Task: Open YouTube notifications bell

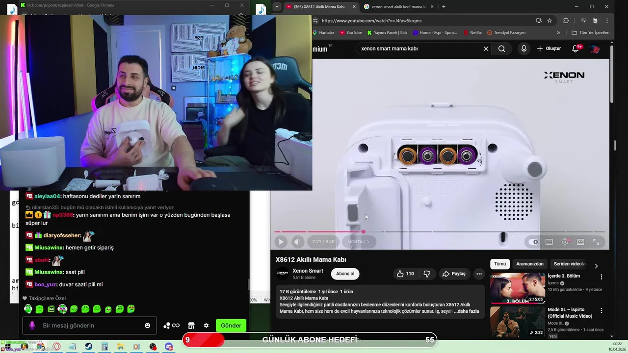Action: pyautogui.click(x=576, y=49)
